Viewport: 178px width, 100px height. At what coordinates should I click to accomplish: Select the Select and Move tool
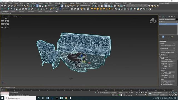pyautogui.click(x=37, y=6)
